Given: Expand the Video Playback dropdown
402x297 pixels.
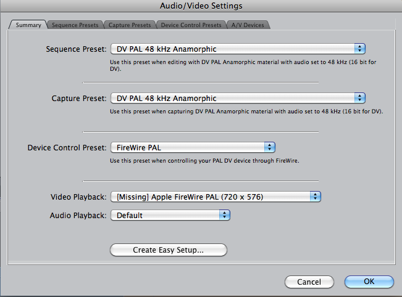Looking at the screenshot, I should pyautogui.click(x=215, y=197).
